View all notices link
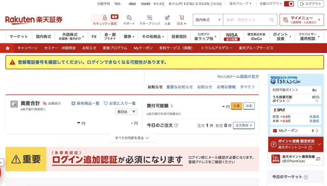 tap(247, 87)
